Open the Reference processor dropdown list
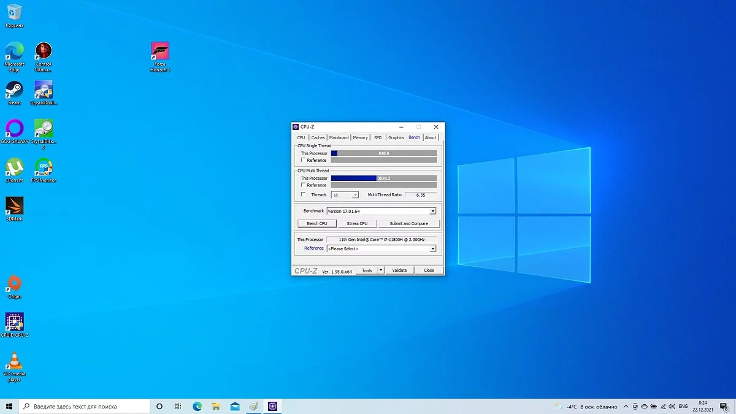 click(x=432, y=248)
